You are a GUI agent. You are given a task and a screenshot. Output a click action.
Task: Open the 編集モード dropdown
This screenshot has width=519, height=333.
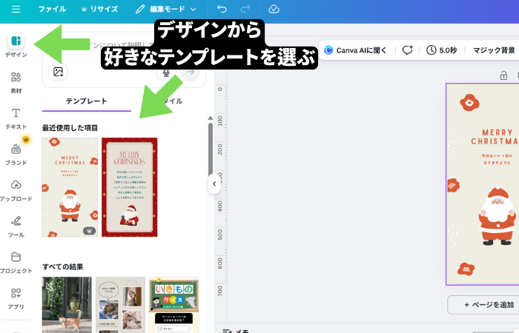tap(166, 9)
